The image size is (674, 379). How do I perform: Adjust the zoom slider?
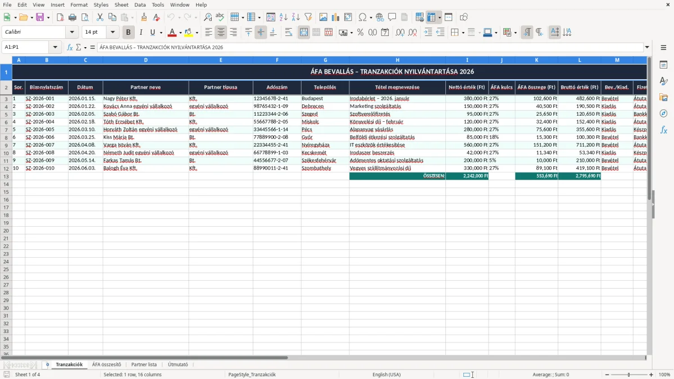629,375
